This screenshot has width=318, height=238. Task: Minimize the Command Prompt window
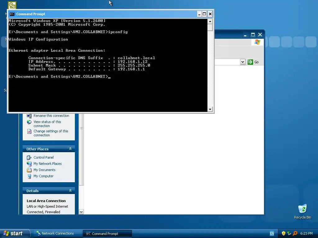(x=199, y=14)
